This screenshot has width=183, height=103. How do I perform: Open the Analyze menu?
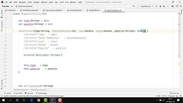36,2
